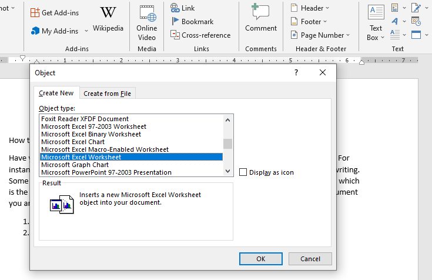Expand the Footer dropdown arrow
This screenshot has width=432, height=280.
(325, 22)
